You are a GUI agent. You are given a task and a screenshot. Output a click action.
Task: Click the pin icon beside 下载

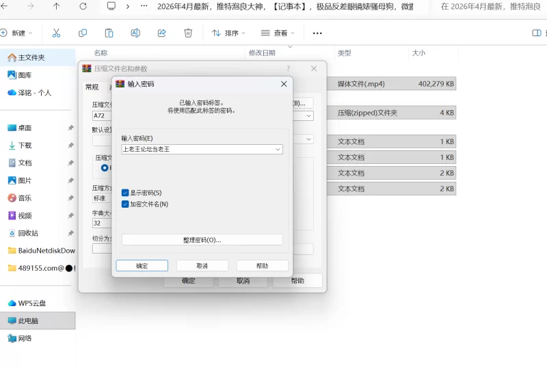71,145
